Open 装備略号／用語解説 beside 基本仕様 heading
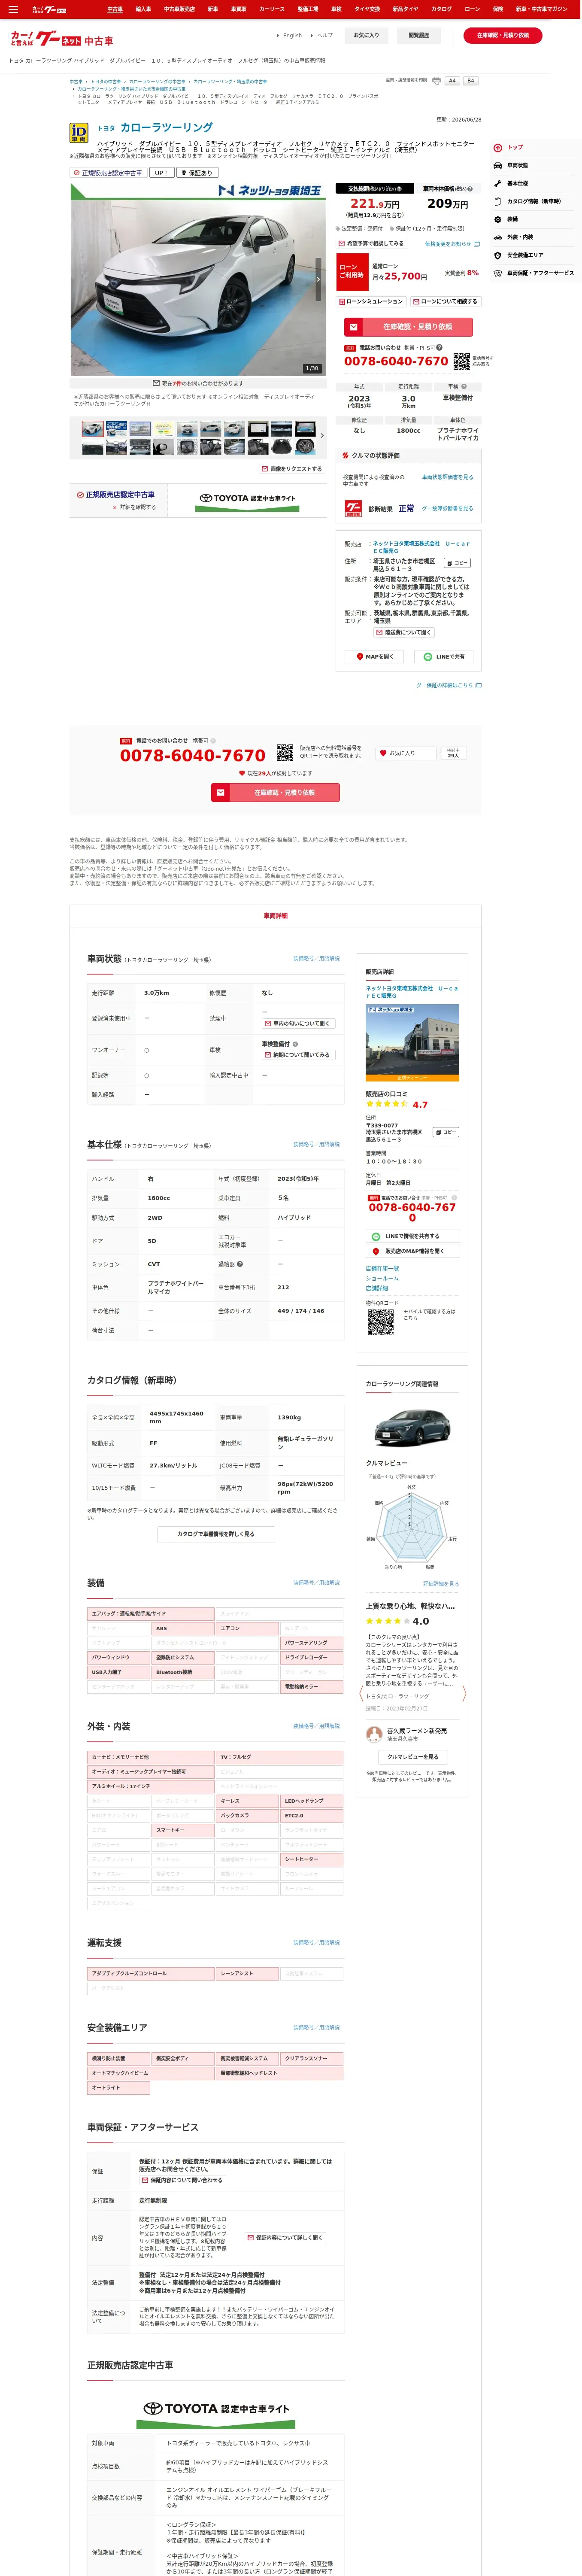Screen dimensions: 582x2576 point(316,1144)
